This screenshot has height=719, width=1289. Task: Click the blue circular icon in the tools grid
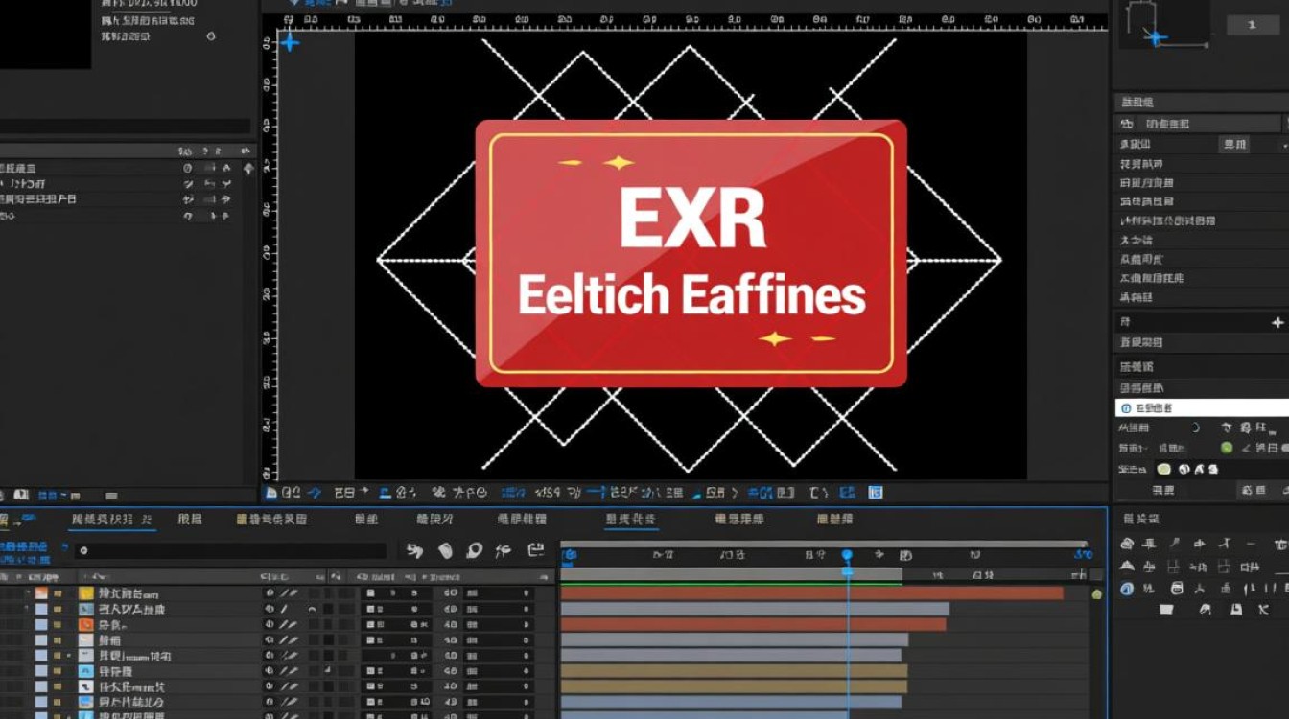[1127, 589]
